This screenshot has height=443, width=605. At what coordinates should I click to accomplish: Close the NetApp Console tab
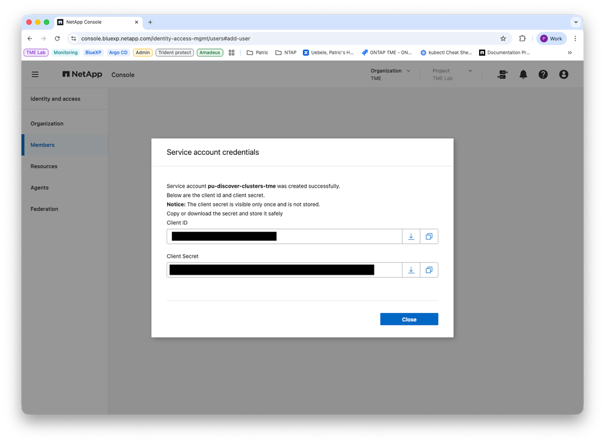coord(136,22)
